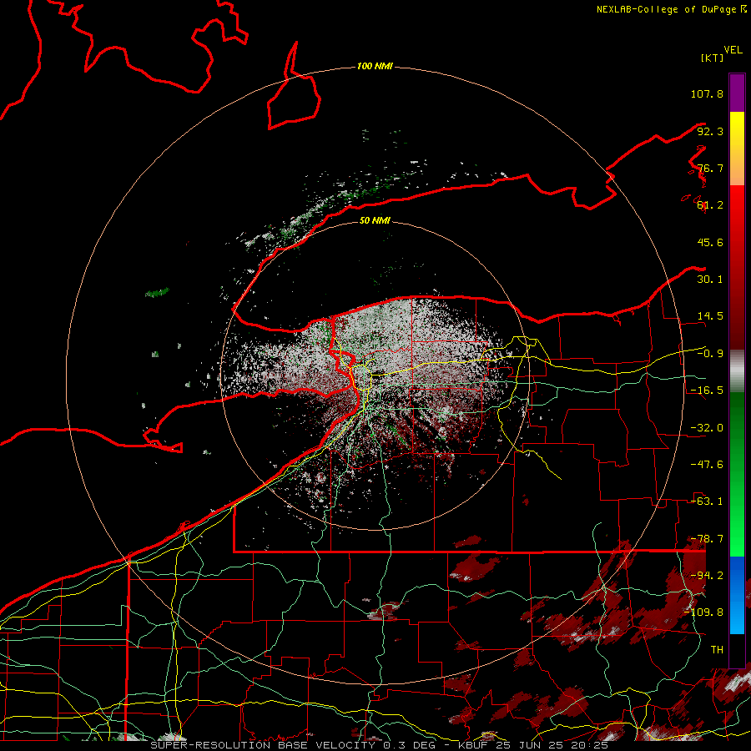Click the purple segment of the color bar
The image size is (751, 751).
click(737, 93)
